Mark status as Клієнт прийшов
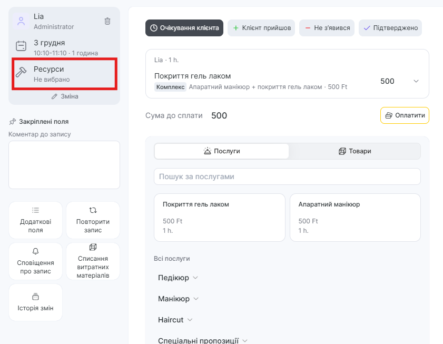The image size is (443, 344). click(x=261, y=28)
